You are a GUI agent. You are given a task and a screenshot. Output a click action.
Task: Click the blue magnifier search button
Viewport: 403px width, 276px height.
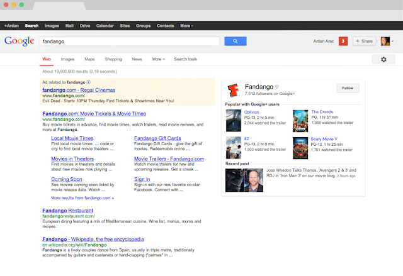235,41
